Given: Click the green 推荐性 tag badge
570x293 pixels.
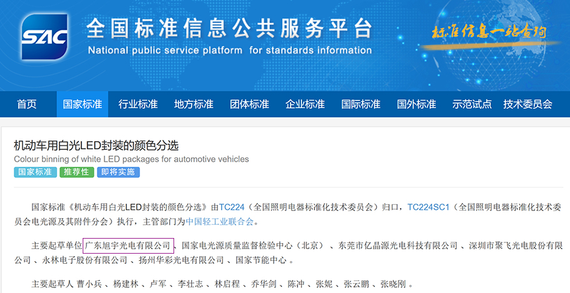Looking at the screenshot, I should point(76,172).
